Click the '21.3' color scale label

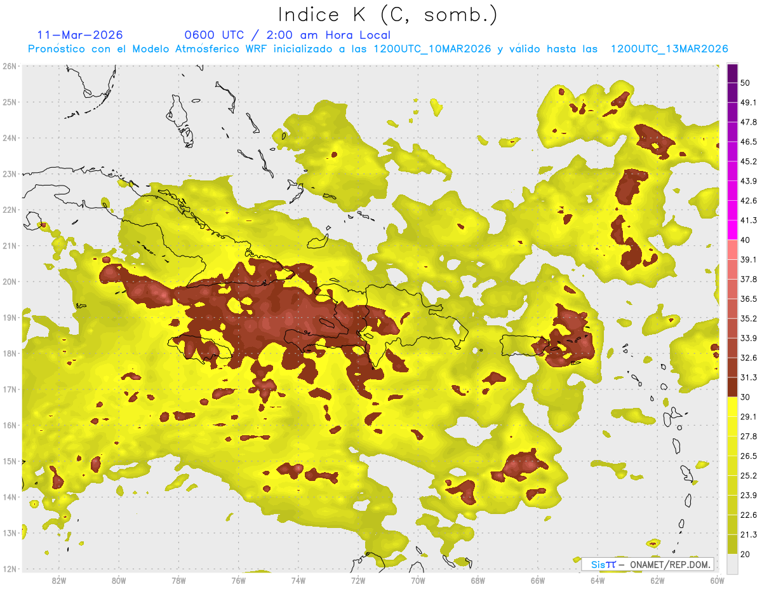click(749, 535)
